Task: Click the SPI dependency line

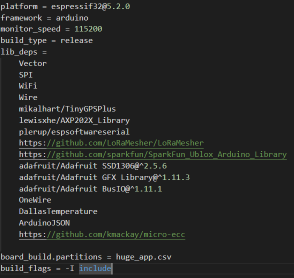Action: 26,75
